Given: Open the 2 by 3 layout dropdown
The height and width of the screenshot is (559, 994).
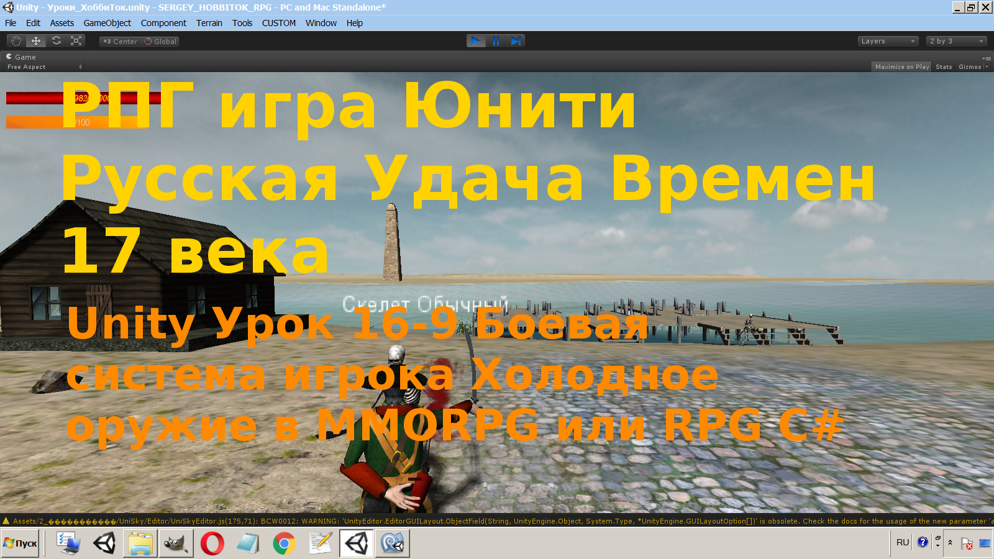Looking at the screenshot, I should point(956,41).
